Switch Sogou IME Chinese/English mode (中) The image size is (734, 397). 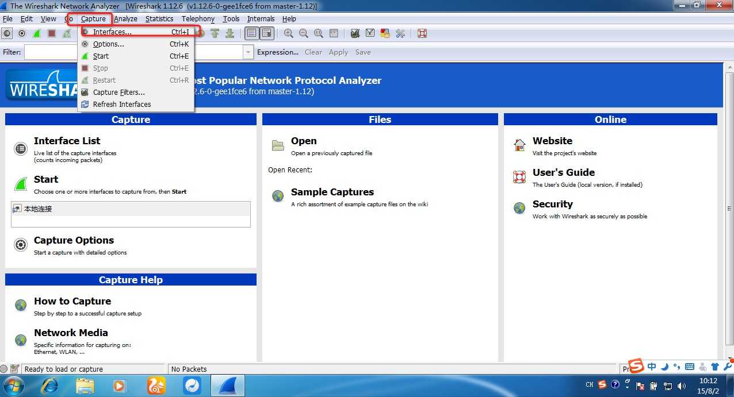click(652, 367)
